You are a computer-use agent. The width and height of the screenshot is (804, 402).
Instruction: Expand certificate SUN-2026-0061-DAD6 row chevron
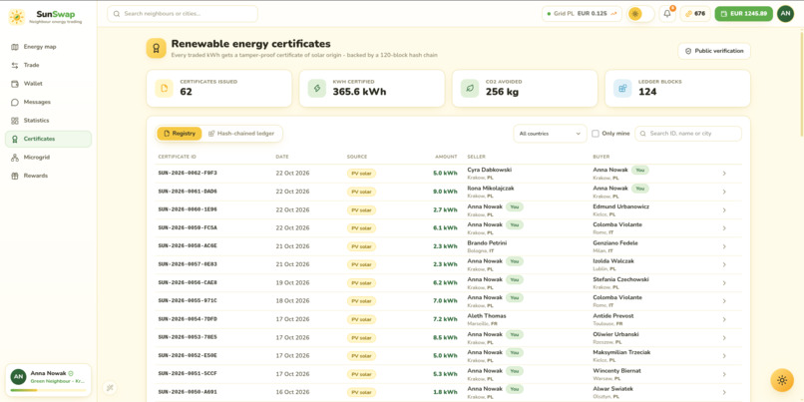click(x=724, y=192)
